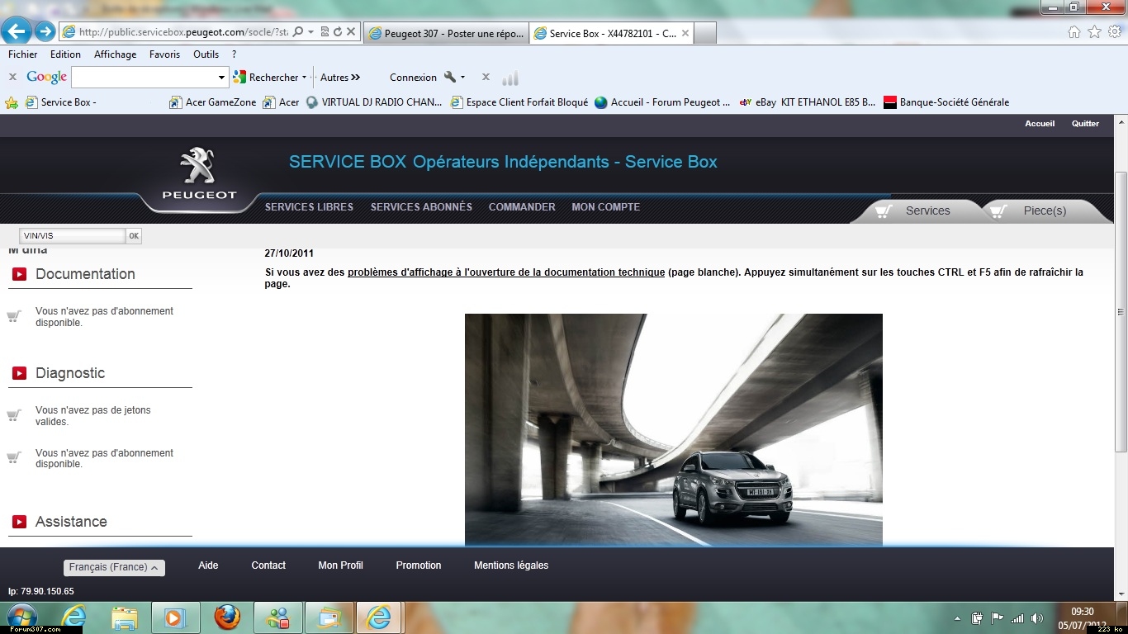Click OK button next to VIN/VIS field

(x=134, y=236)
